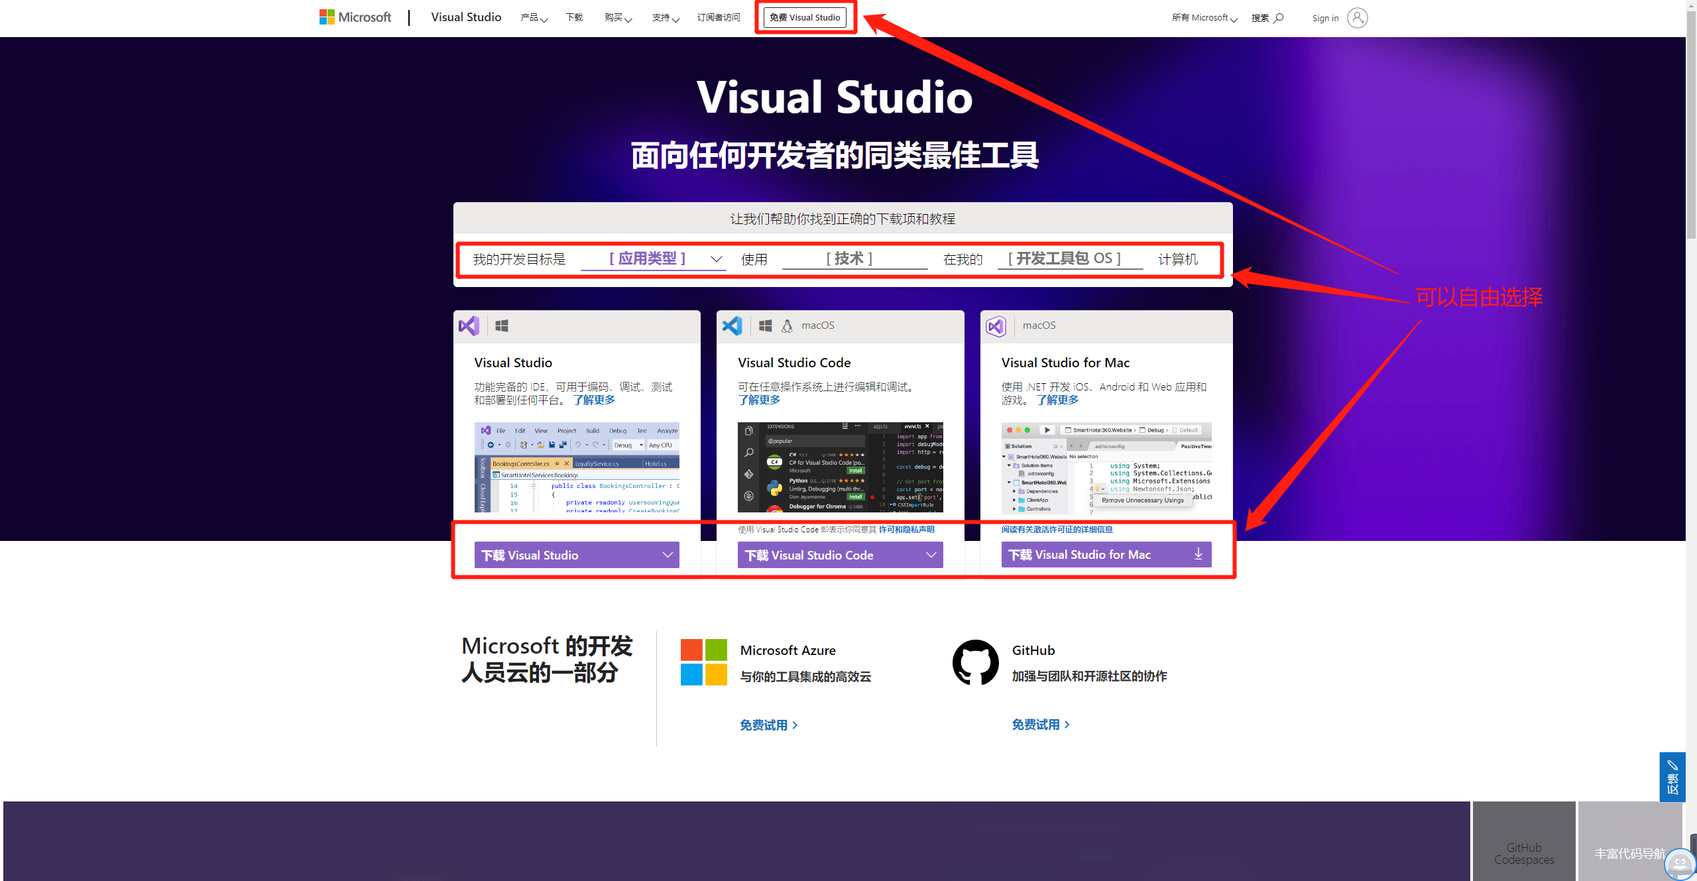The width and height of the screenshot is (1697, 881).
Task: Click Windows icon in VS Code card
Action: [766, 325]
